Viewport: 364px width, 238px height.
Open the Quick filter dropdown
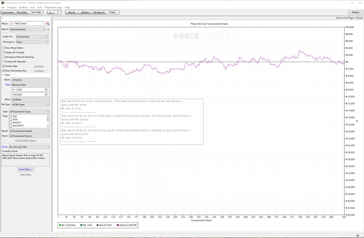[29, 147]
